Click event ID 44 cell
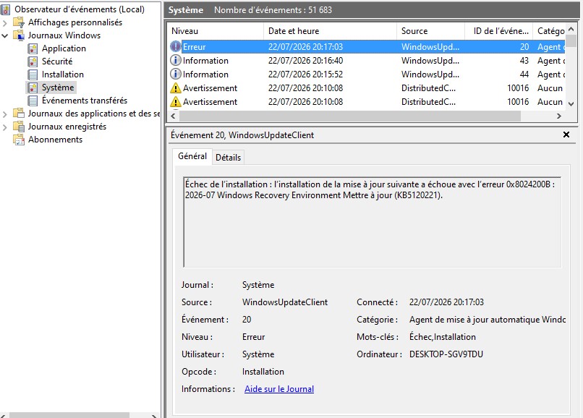This screenshot has height=418, width=583. 524,74
